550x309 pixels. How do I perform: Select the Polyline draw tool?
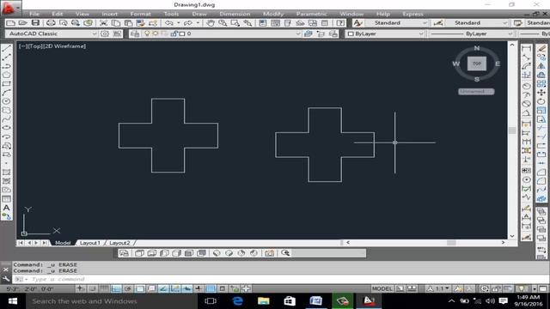click(6, 66)
